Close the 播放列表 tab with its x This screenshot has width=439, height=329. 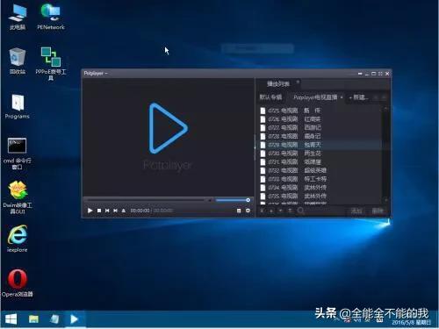[298, 82]
